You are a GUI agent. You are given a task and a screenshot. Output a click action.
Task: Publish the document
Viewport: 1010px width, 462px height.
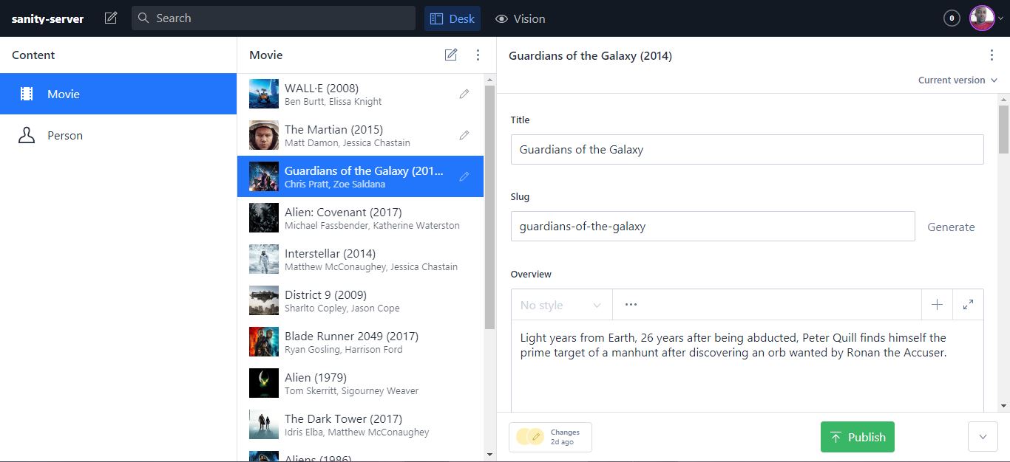[858, 437]
